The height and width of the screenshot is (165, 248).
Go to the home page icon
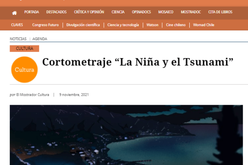(x=14, y=13)
